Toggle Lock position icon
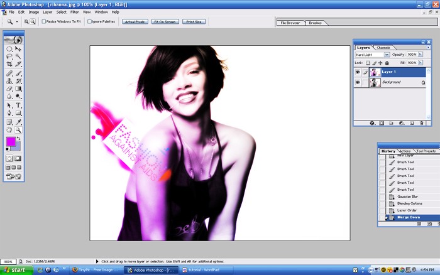This screenshot has height=275, width=440. 380,63
